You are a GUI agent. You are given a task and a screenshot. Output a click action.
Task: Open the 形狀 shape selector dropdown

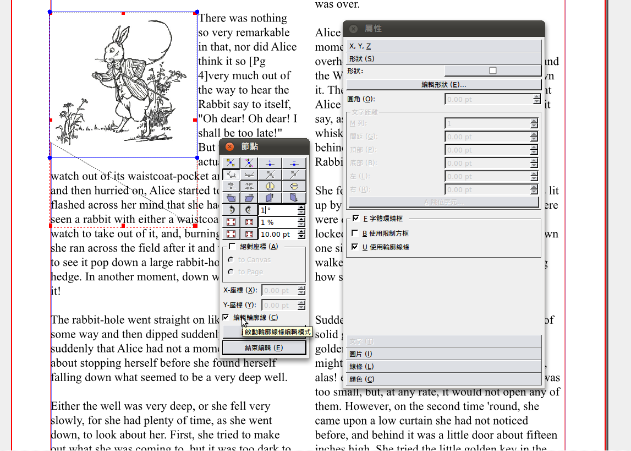click(492, 71)
